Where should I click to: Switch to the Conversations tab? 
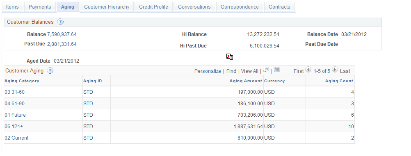[194, 7]
